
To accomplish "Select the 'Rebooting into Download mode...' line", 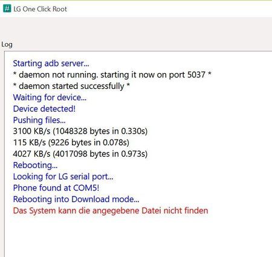I will tap(76, 199).
